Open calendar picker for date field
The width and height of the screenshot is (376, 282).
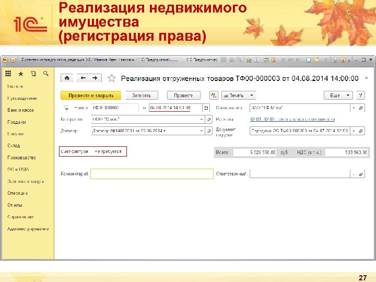tap(206, 108)
